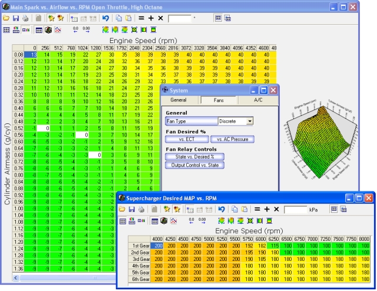The height and width of the screenshot is (291, 377).
Task: Select the 185 cell in 3rd Gear row
Action: pos(260,259)
